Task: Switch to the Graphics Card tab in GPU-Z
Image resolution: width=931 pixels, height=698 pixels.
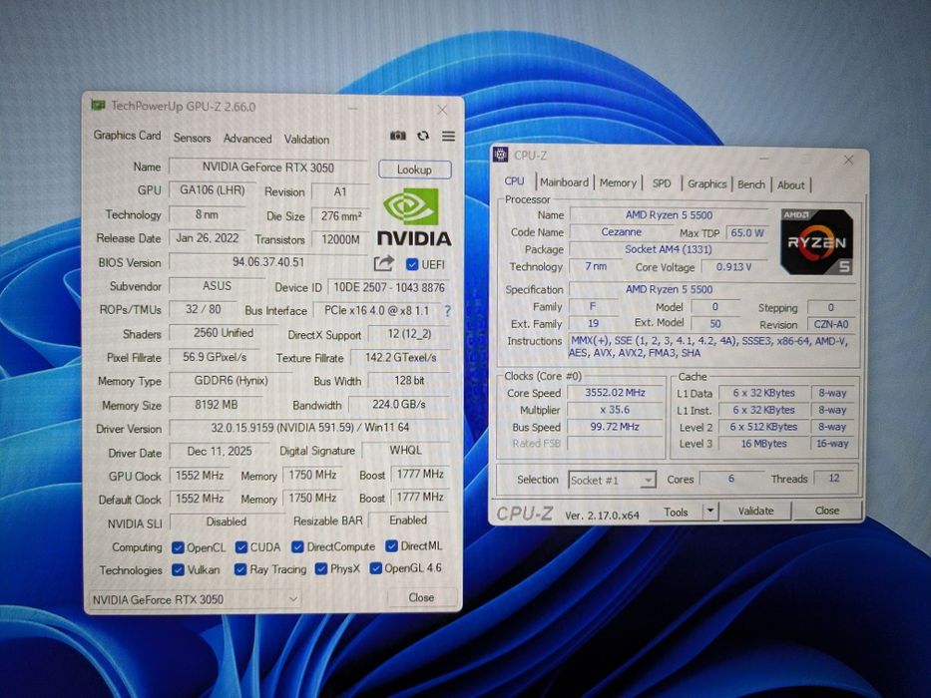Action: click(127, 136)
